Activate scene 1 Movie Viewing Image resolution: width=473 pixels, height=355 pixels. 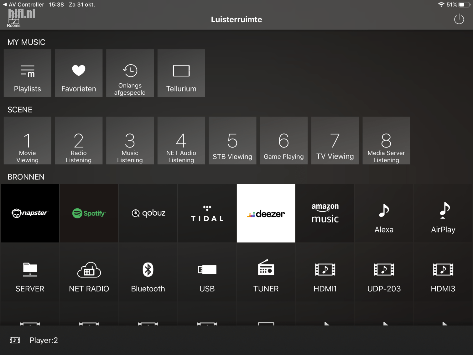[x=28, y=141]
